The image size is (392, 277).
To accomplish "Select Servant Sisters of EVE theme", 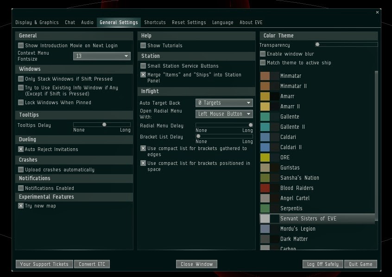I will tap(317, 219).
